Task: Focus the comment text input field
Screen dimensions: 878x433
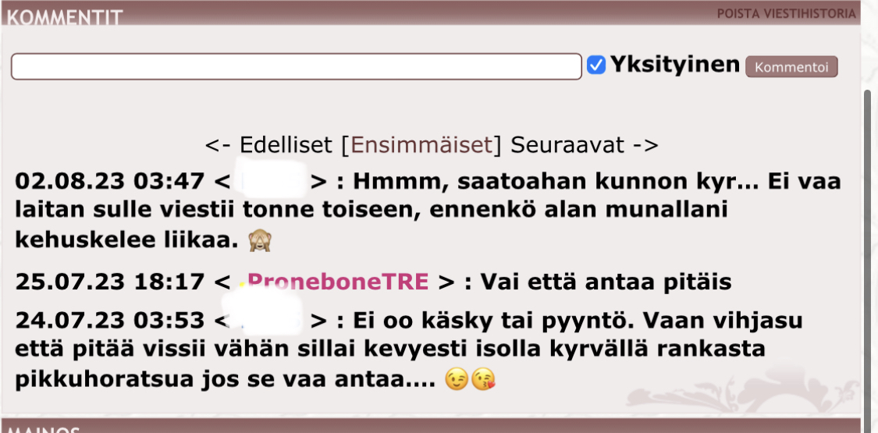Action: click(x=297, y=66)
